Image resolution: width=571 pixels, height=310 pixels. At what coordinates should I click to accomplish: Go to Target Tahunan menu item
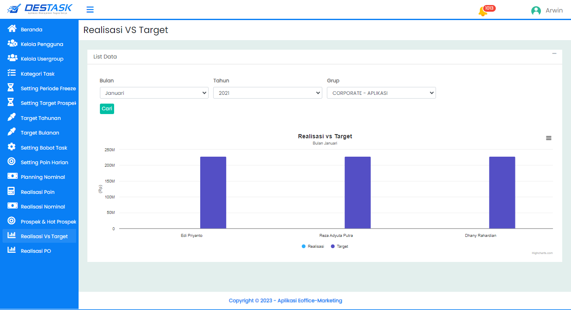(x=41, y=118)
